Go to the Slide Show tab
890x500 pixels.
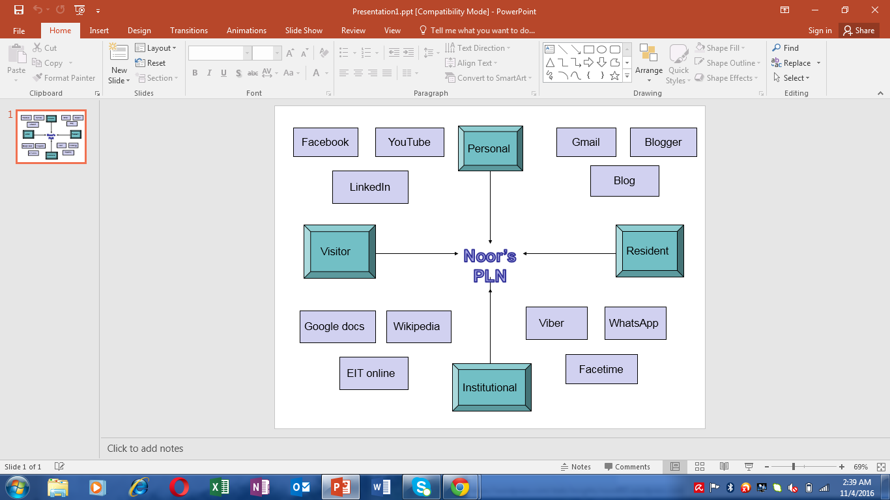coord(304,31)
